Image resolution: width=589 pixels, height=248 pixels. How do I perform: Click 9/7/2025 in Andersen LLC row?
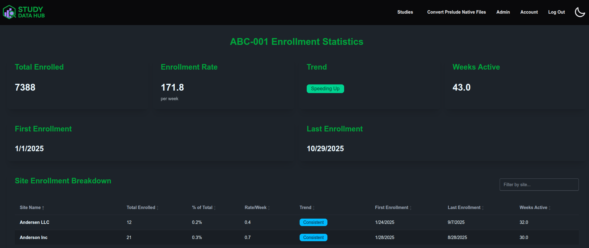click(x=456, y=222)
